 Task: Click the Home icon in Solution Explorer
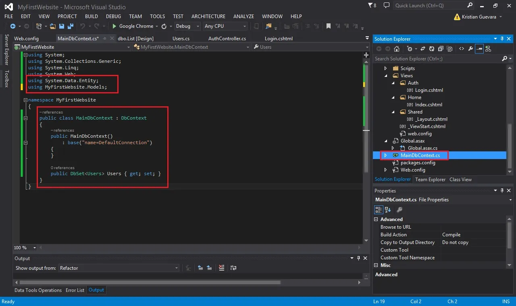coord(397,49)
